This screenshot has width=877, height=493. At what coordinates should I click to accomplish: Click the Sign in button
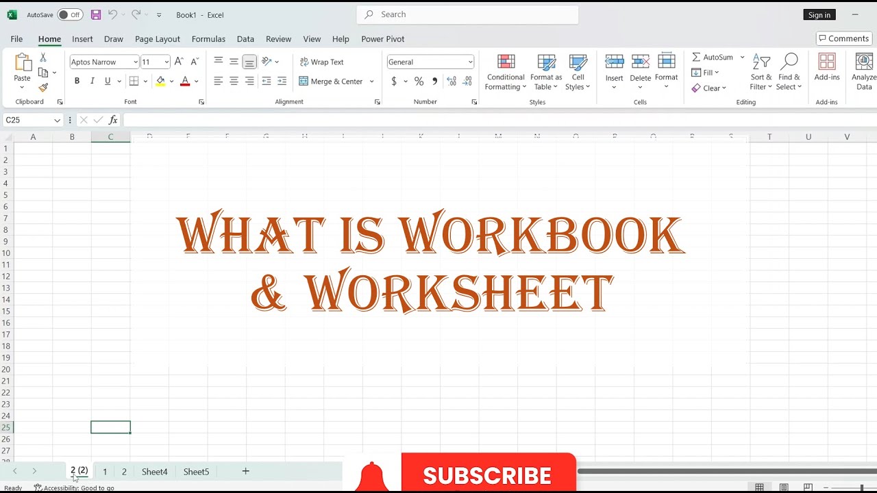819,14
